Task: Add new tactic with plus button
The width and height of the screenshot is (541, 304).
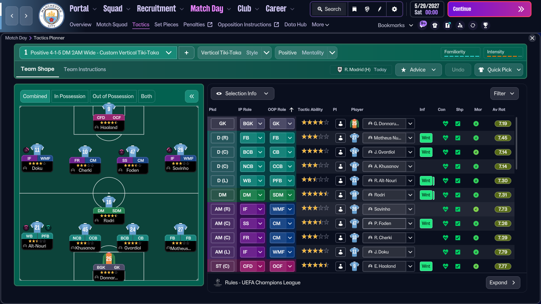Action: point(186,53)
